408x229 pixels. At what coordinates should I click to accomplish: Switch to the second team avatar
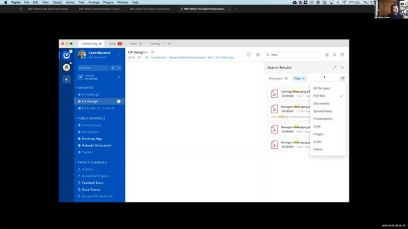66,67
